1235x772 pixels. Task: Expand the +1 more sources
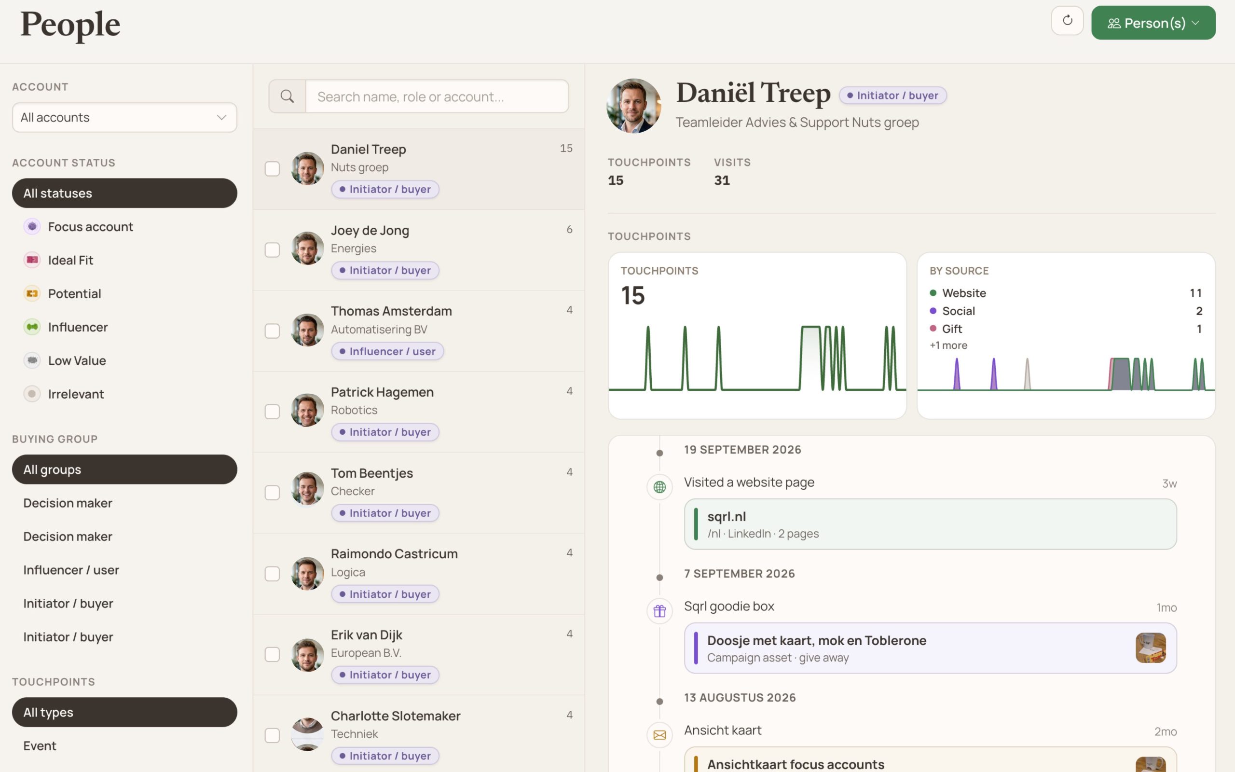point(948,345)
